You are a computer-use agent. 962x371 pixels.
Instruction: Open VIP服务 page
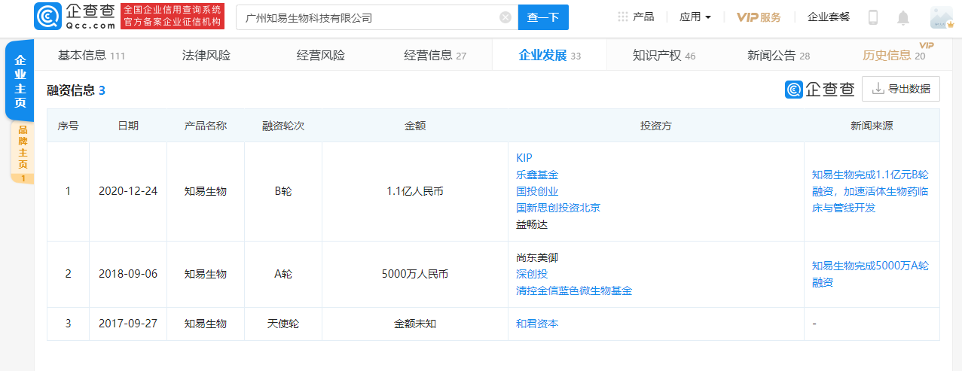759,17
